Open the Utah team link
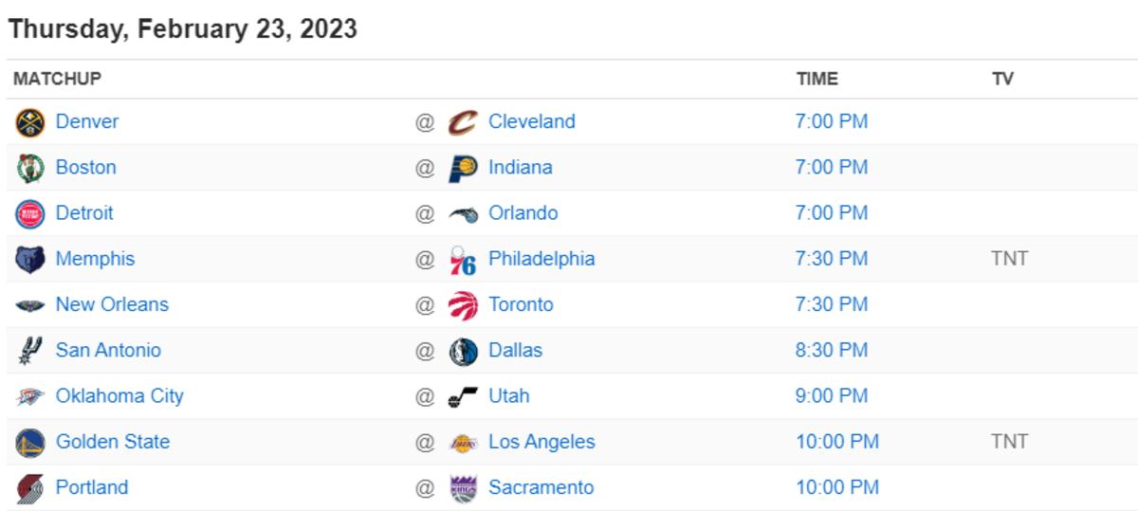Screen dimensions: 1138x511 (508, 396)
